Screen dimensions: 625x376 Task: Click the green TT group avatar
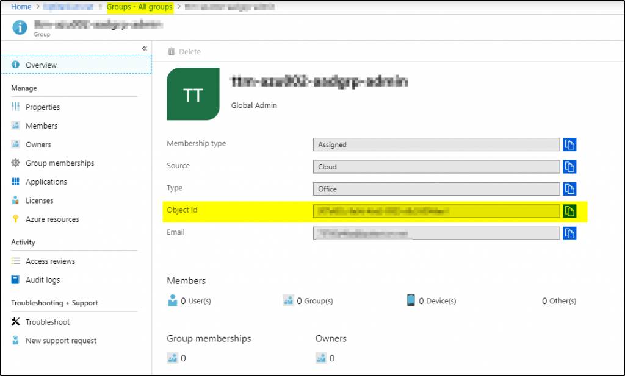[x=193, y=94]
